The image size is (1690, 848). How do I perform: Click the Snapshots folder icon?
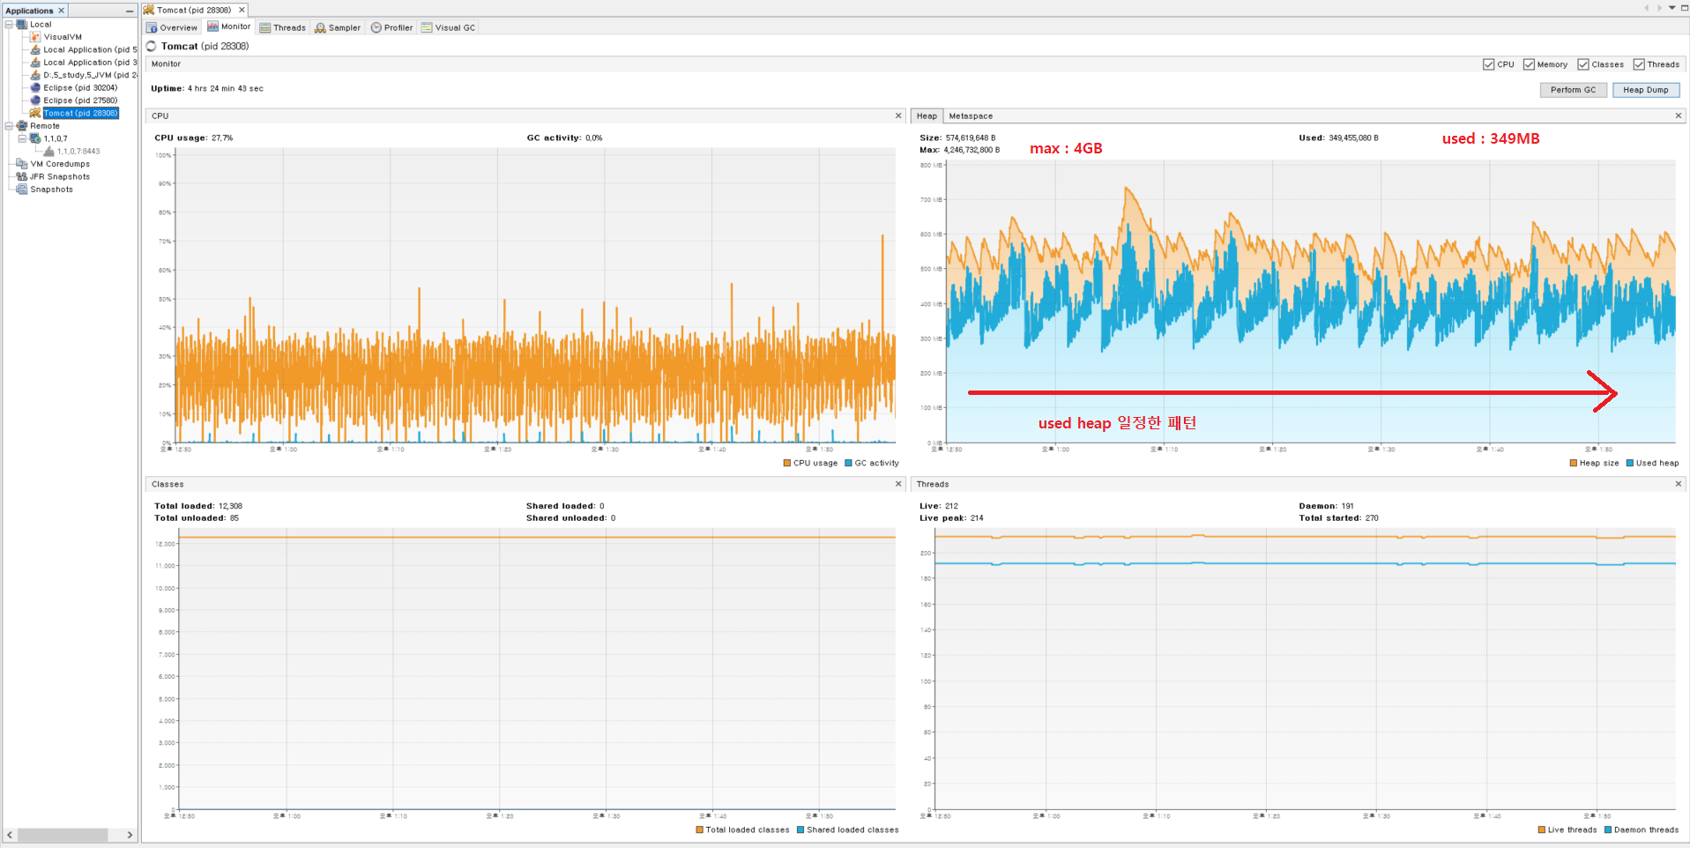[x=21, y=190]
